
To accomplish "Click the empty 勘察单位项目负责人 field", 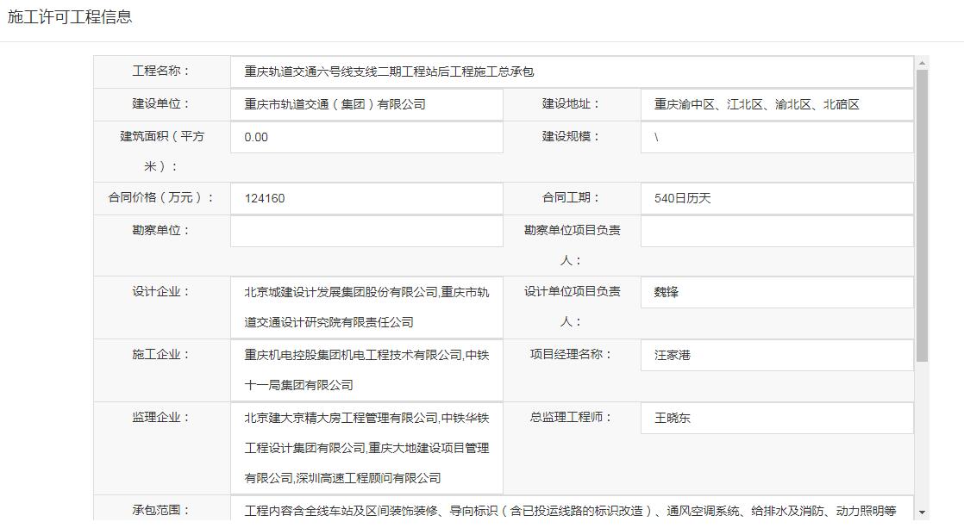I will click(x=777, y=231).
